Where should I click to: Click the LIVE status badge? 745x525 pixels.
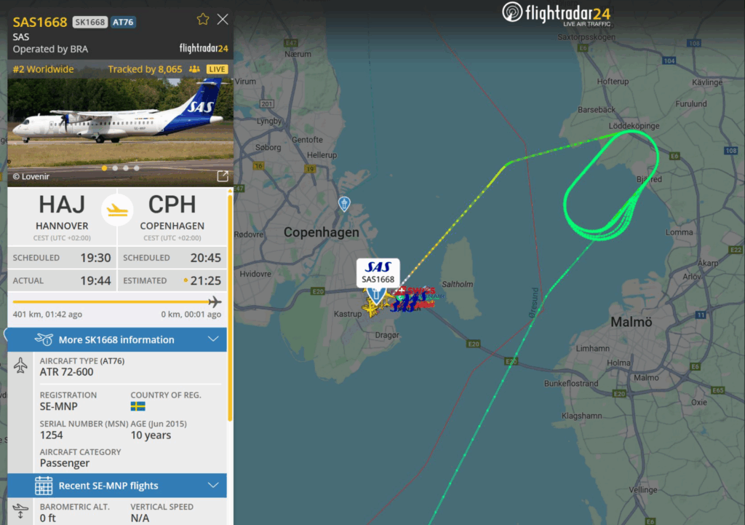click(x=217, y=69)
